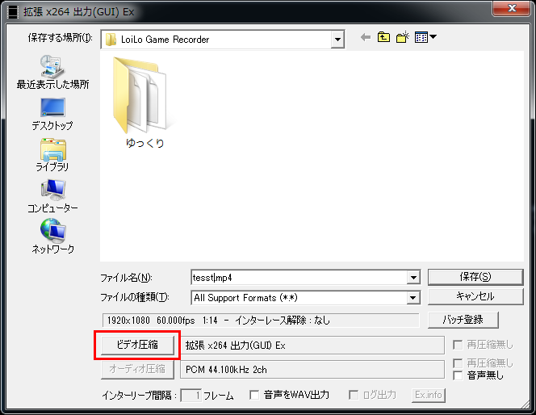The width and height of the screenshot is (536, 415).
Task: Expand the ファイルの種類 dropdown
Action: tap(413, 298)
